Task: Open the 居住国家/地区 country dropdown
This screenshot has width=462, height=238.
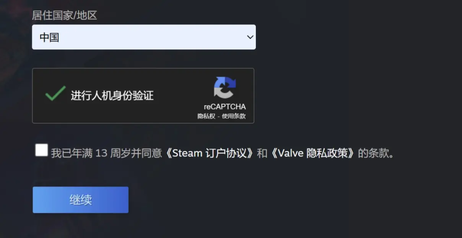Action: [x=144, y=37]
